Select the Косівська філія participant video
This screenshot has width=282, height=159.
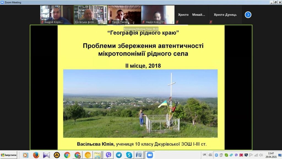(x=90, y=15)
